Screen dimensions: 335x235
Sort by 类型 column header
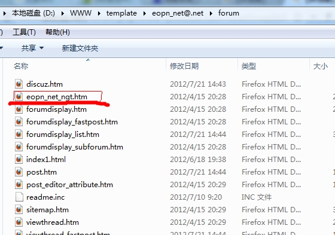click(x=249, y=66)
